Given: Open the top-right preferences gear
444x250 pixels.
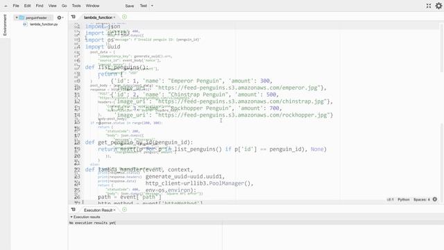Looking at the screenshot, I should [438, 6].
